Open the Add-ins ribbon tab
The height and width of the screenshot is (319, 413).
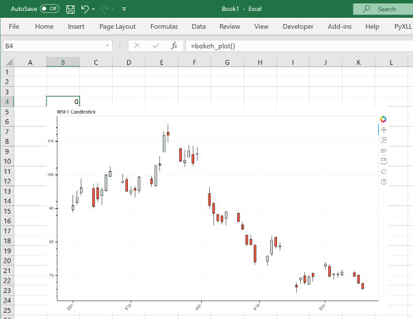340,27
